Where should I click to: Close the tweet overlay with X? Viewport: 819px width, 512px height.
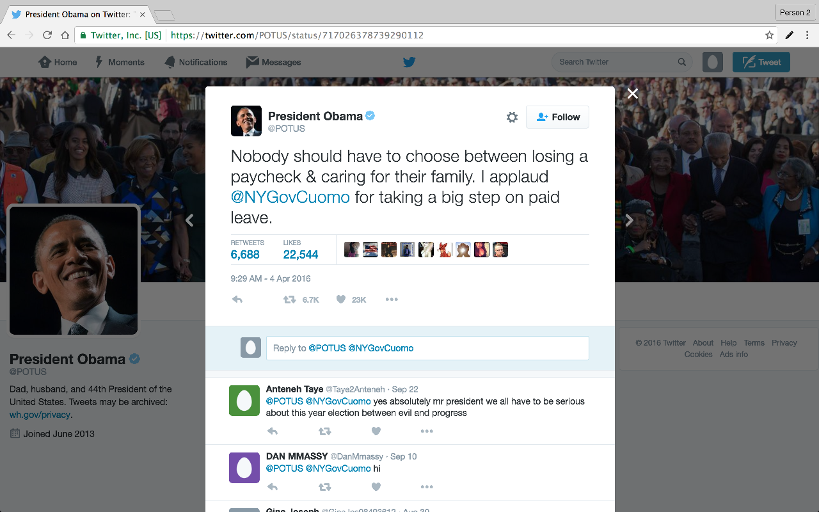click(x=633, y=93)
